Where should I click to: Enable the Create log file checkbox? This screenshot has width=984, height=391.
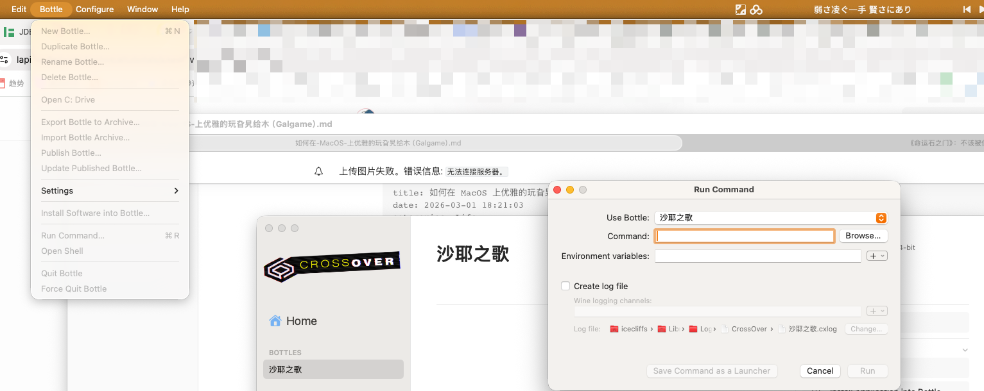pos(565,287)
